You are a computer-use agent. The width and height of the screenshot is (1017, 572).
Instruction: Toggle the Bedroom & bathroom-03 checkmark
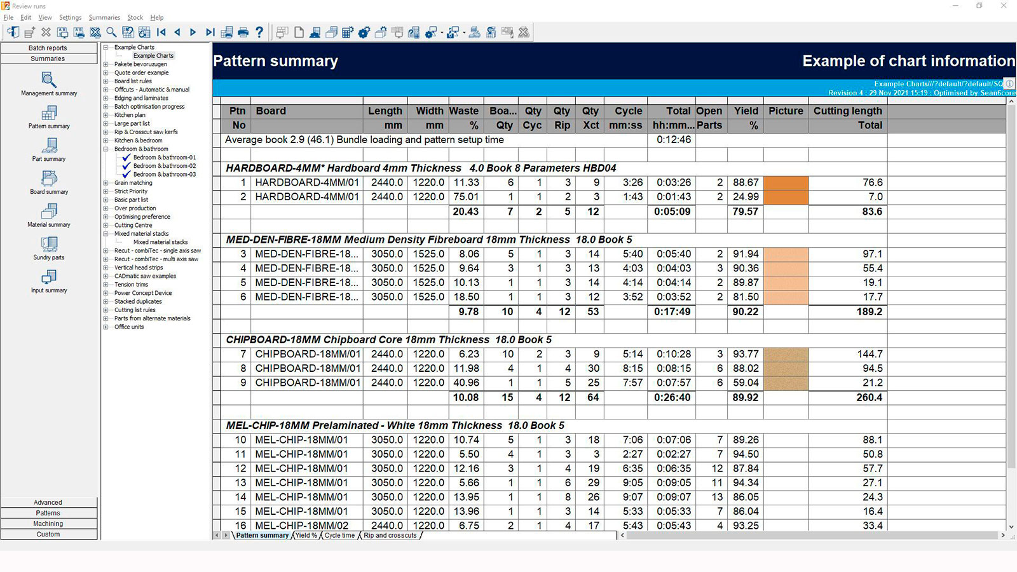click(126, 174)
